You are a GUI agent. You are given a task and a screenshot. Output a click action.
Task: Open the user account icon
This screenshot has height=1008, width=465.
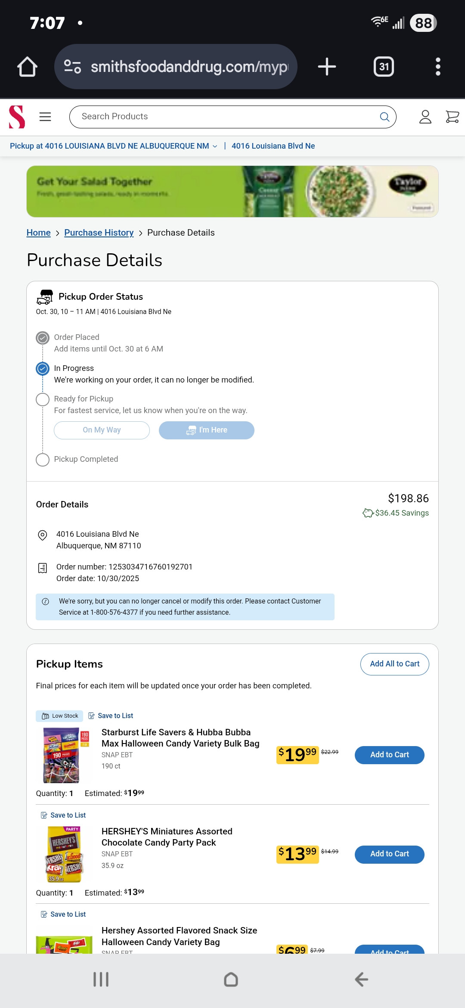pos(425,117)
